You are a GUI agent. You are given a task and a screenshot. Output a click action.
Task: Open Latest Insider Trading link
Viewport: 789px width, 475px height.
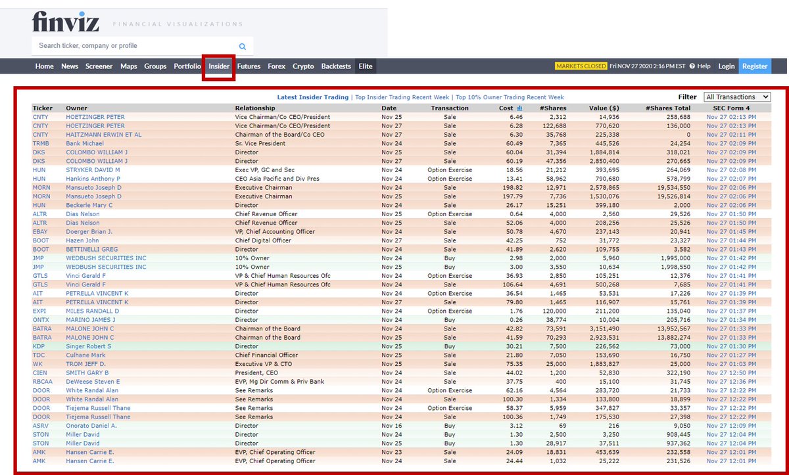tap(313, 97)
